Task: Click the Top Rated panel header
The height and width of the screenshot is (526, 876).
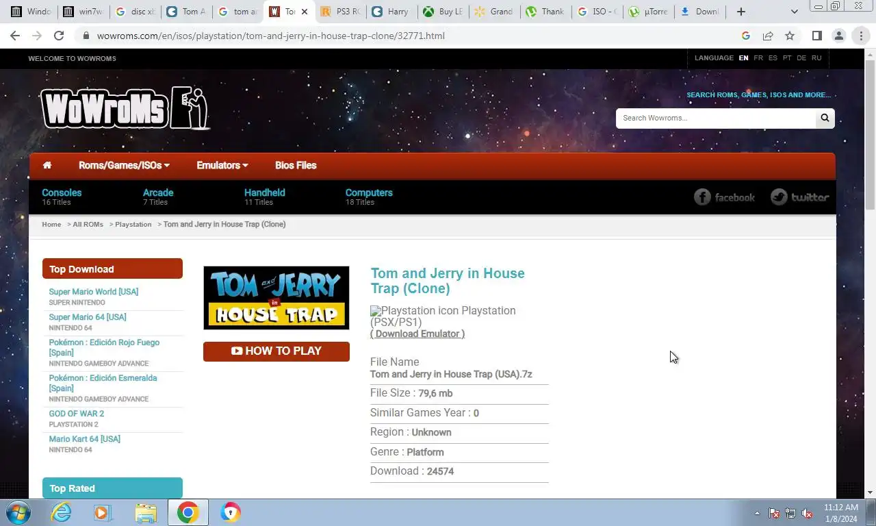Action: coord(112,488)
